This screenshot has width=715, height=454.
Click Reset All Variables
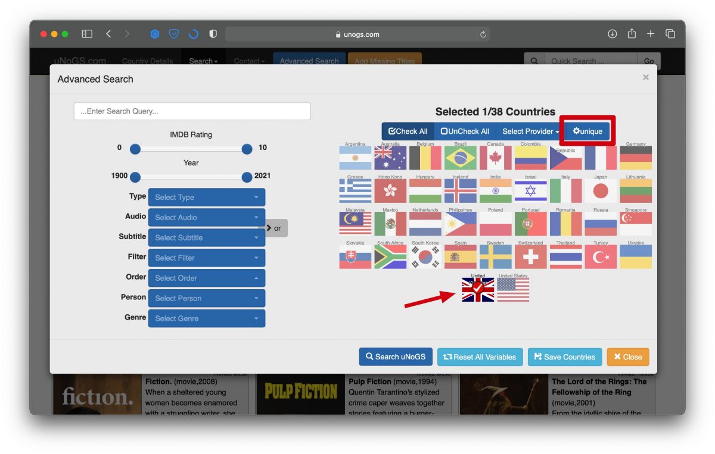(480, 357)
